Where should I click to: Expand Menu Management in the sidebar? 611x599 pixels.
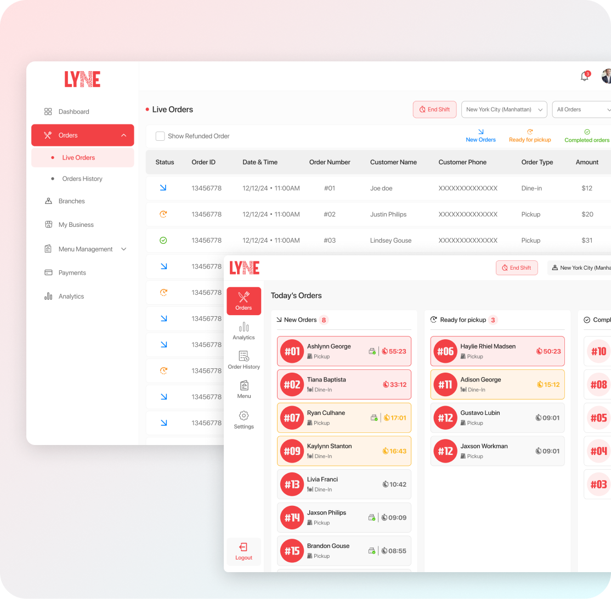[x=123, y=249]
